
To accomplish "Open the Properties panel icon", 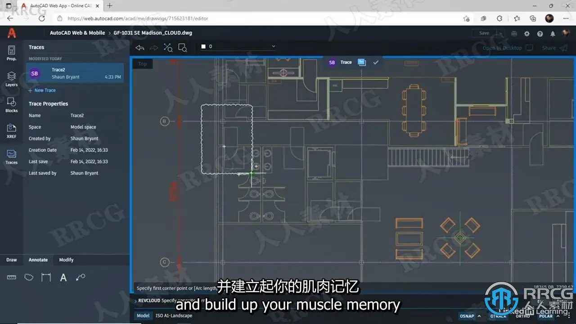I will coord(11,53).
